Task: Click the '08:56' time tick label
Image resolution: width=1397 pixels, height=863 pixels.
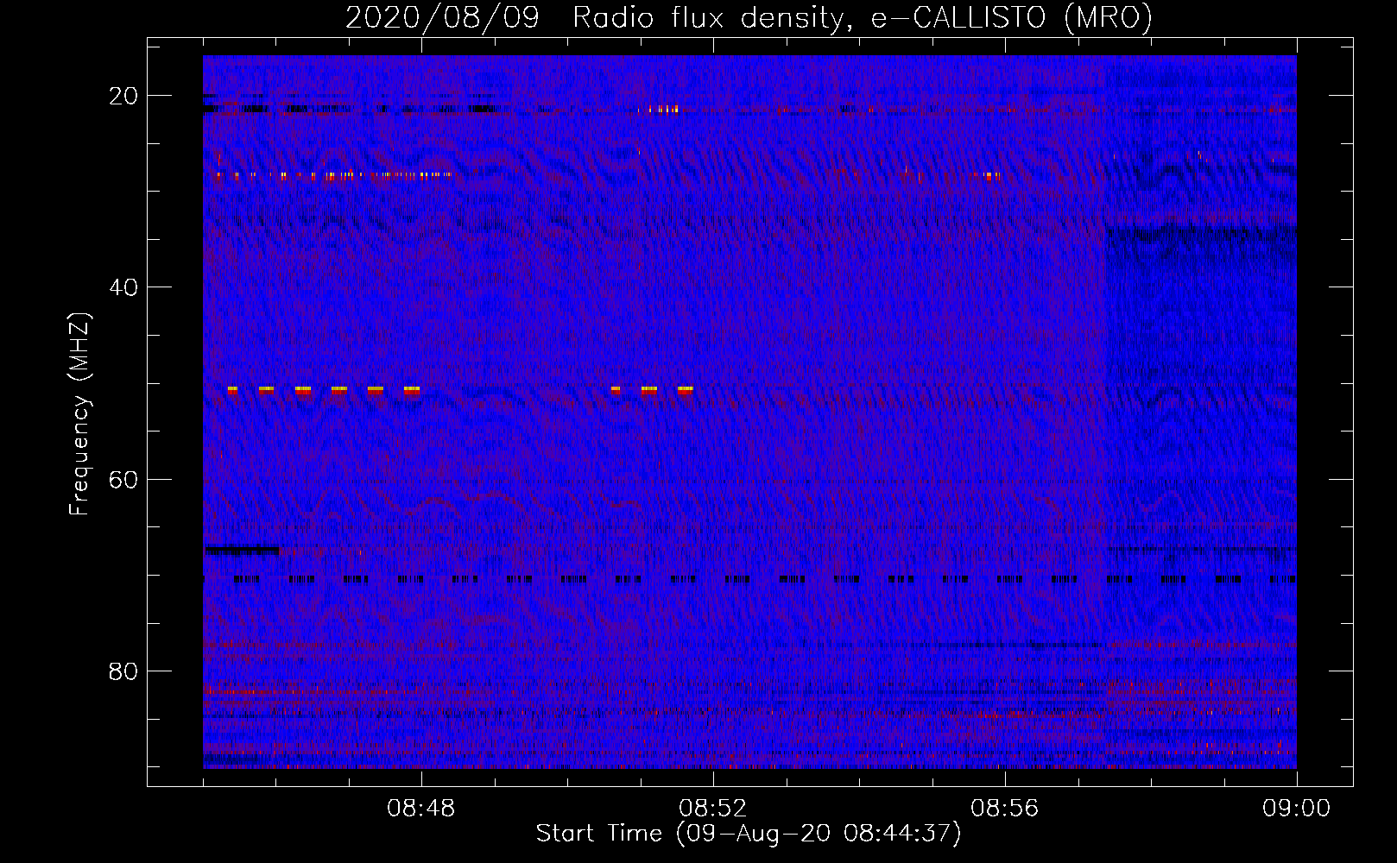Action: 1005,809
